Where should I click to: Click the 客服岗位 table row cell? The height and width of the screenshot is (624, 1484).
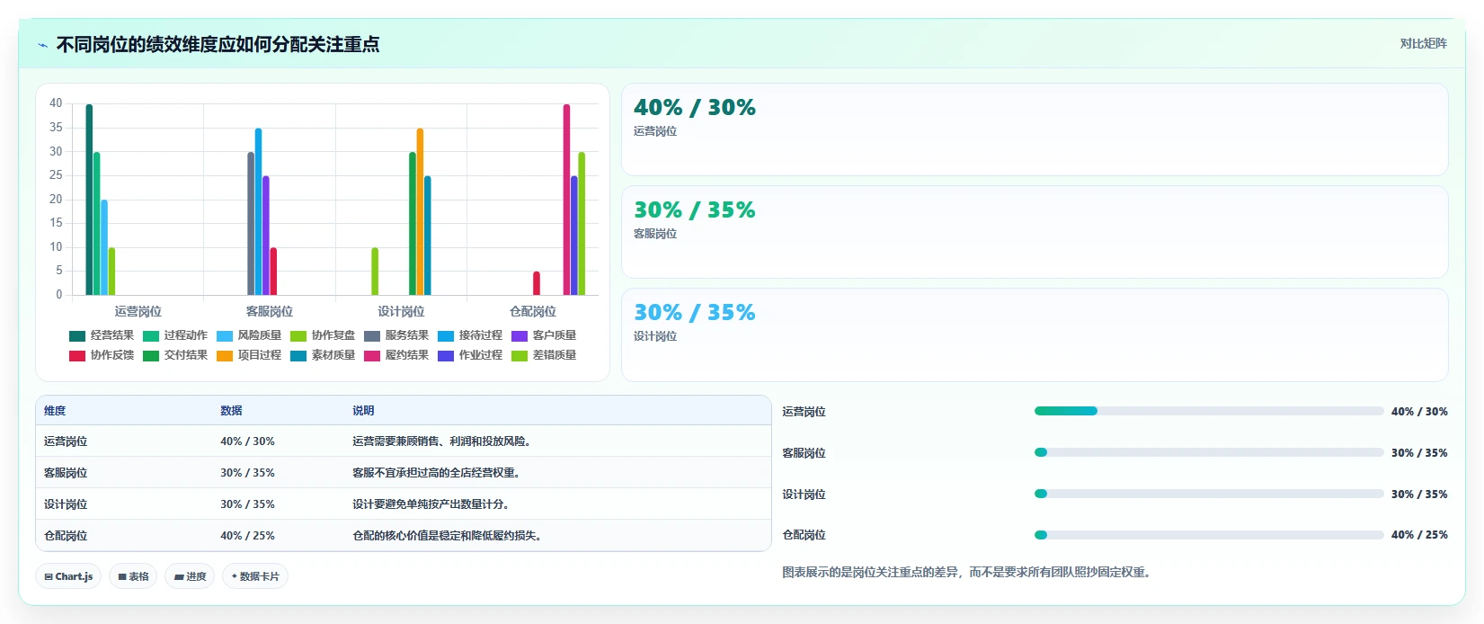click(x=66, y=473)
